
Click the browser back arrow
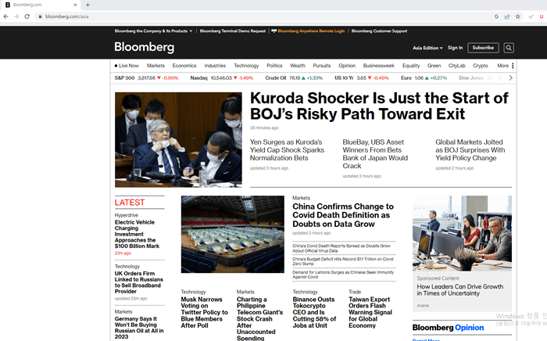coord(6,16)
